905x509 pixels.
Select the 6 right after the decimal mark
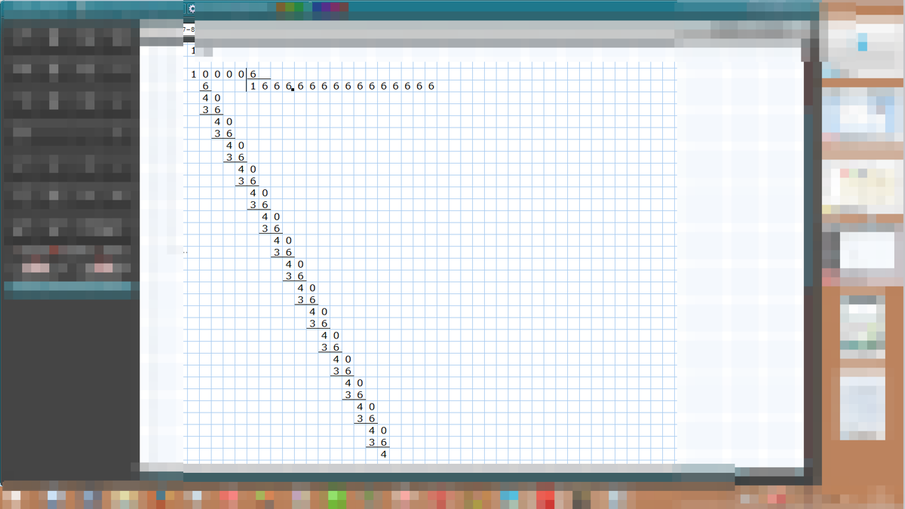tap(302, 87)
